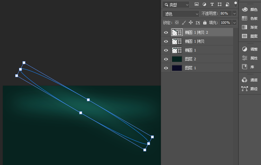
Task: Filter layers by type layer icon
Action: (x=212, y=4)
